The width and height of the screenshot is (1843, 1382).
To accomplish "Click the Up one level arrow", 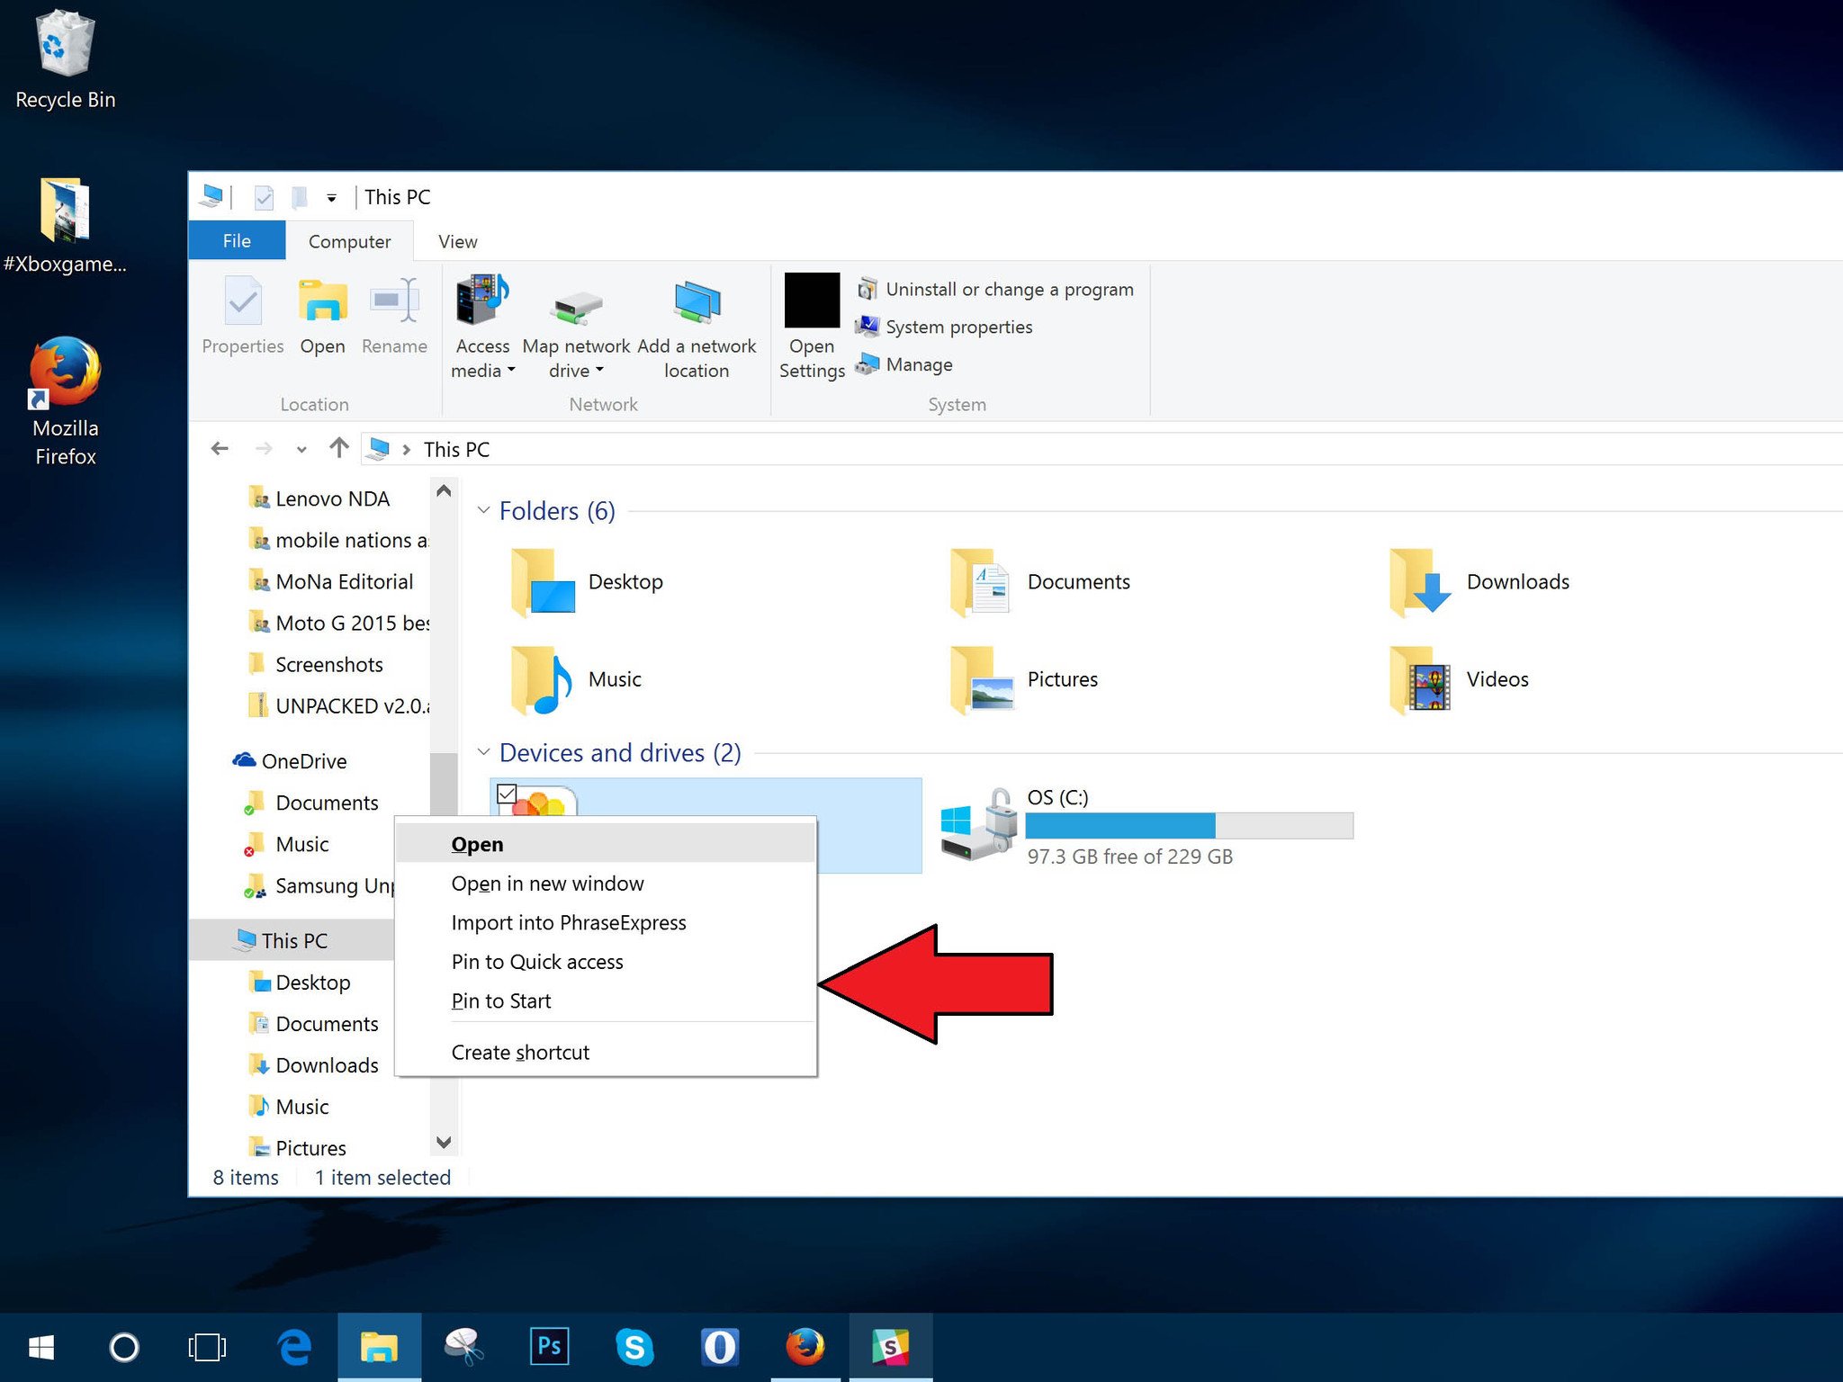I will point(338,448).
